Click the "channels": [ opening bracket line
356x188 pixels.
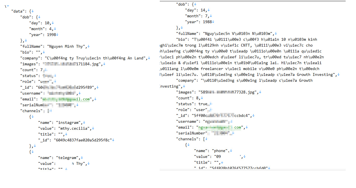[x=191, y=139]
